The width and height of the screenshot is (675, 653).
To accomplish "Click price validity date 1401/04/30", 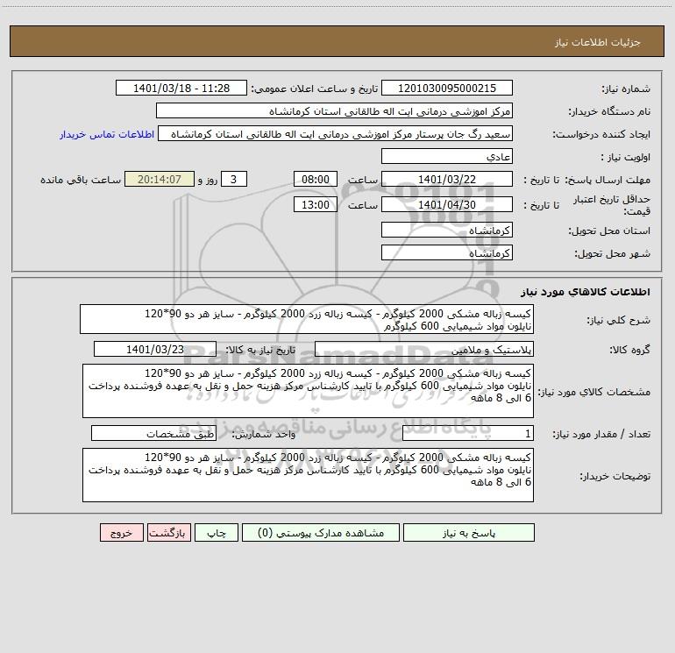I will tap(447, 205).
